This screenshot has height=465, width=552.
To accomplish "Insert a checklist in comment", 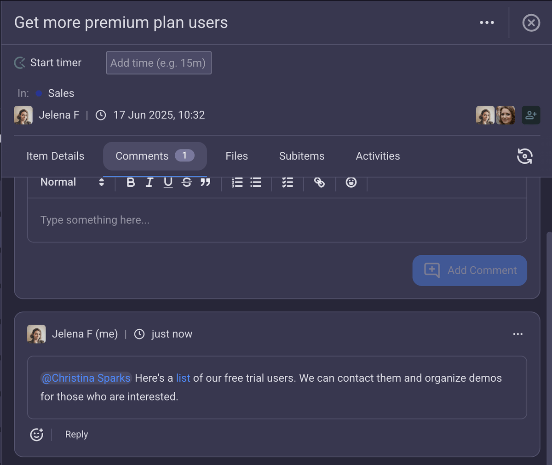I will [x=287, y=182].
